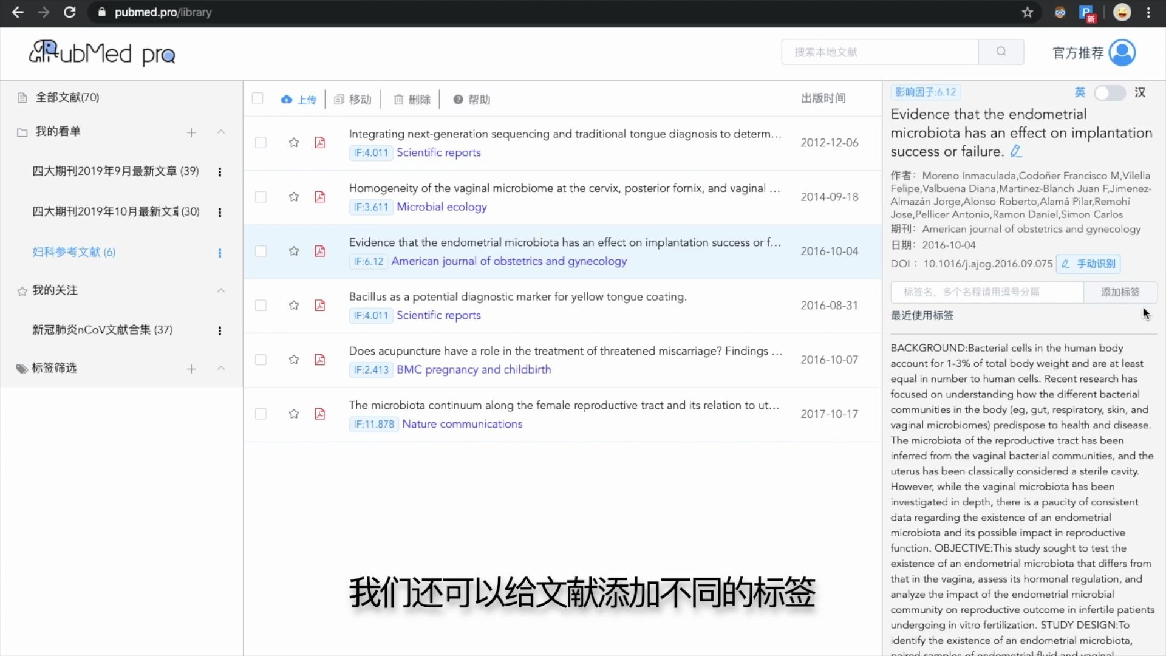The width and height of the screenshot is (1166, 656).
Task: Click the 影响因子:6.12 badge
Action: pyautogui.click(x=926, y=92)
